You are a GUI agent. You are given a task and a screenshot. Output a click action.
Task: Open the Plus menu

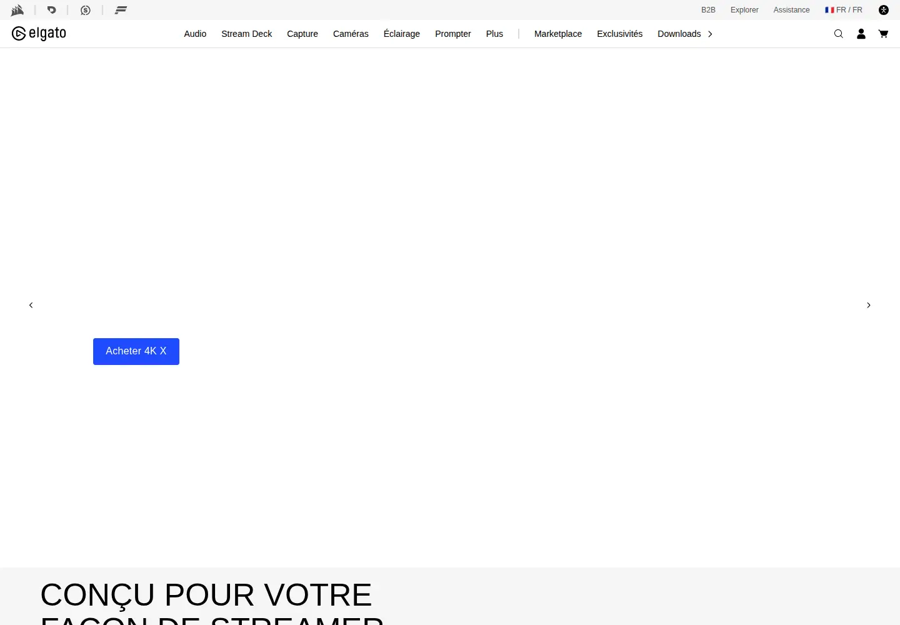494,34
